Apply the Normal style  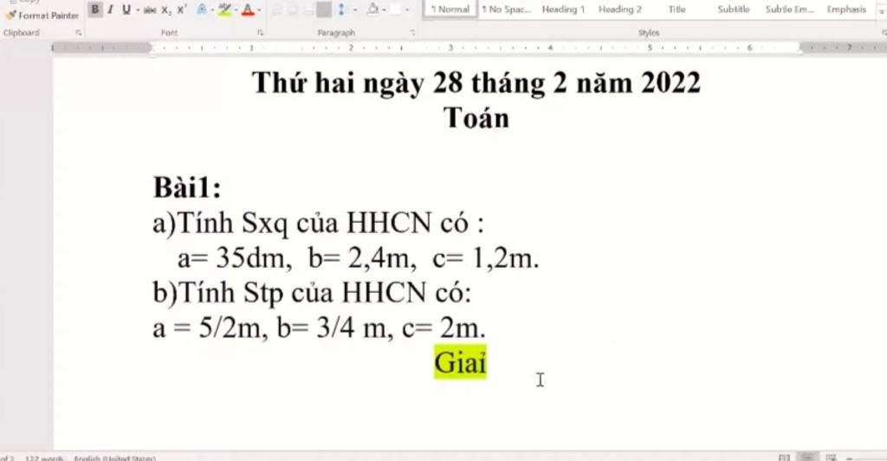pos(450,9)
